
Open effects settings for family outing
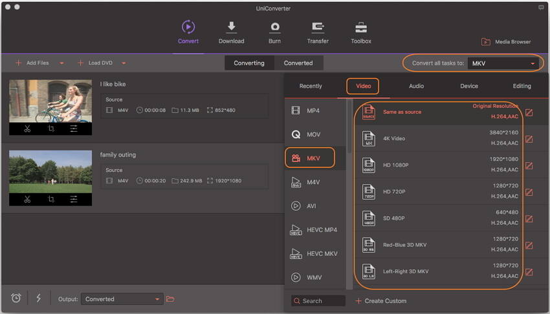[74, 199]
